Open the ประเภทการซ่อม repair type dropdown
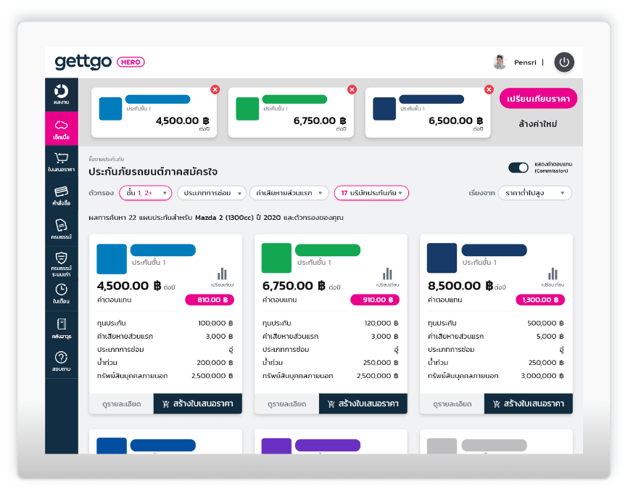 211,193
